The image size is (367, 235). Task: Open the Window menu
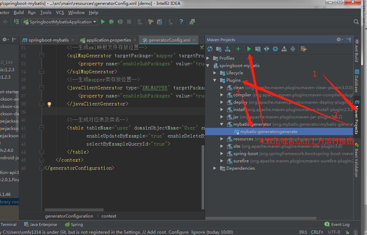pyautogui.click(x=76, y=12)
